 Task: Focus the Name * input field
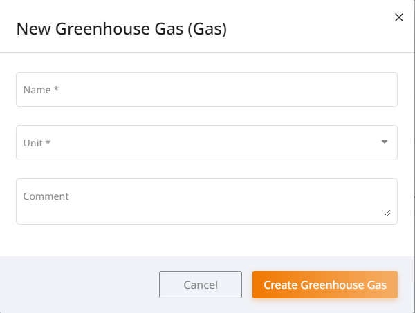[206, 90]
